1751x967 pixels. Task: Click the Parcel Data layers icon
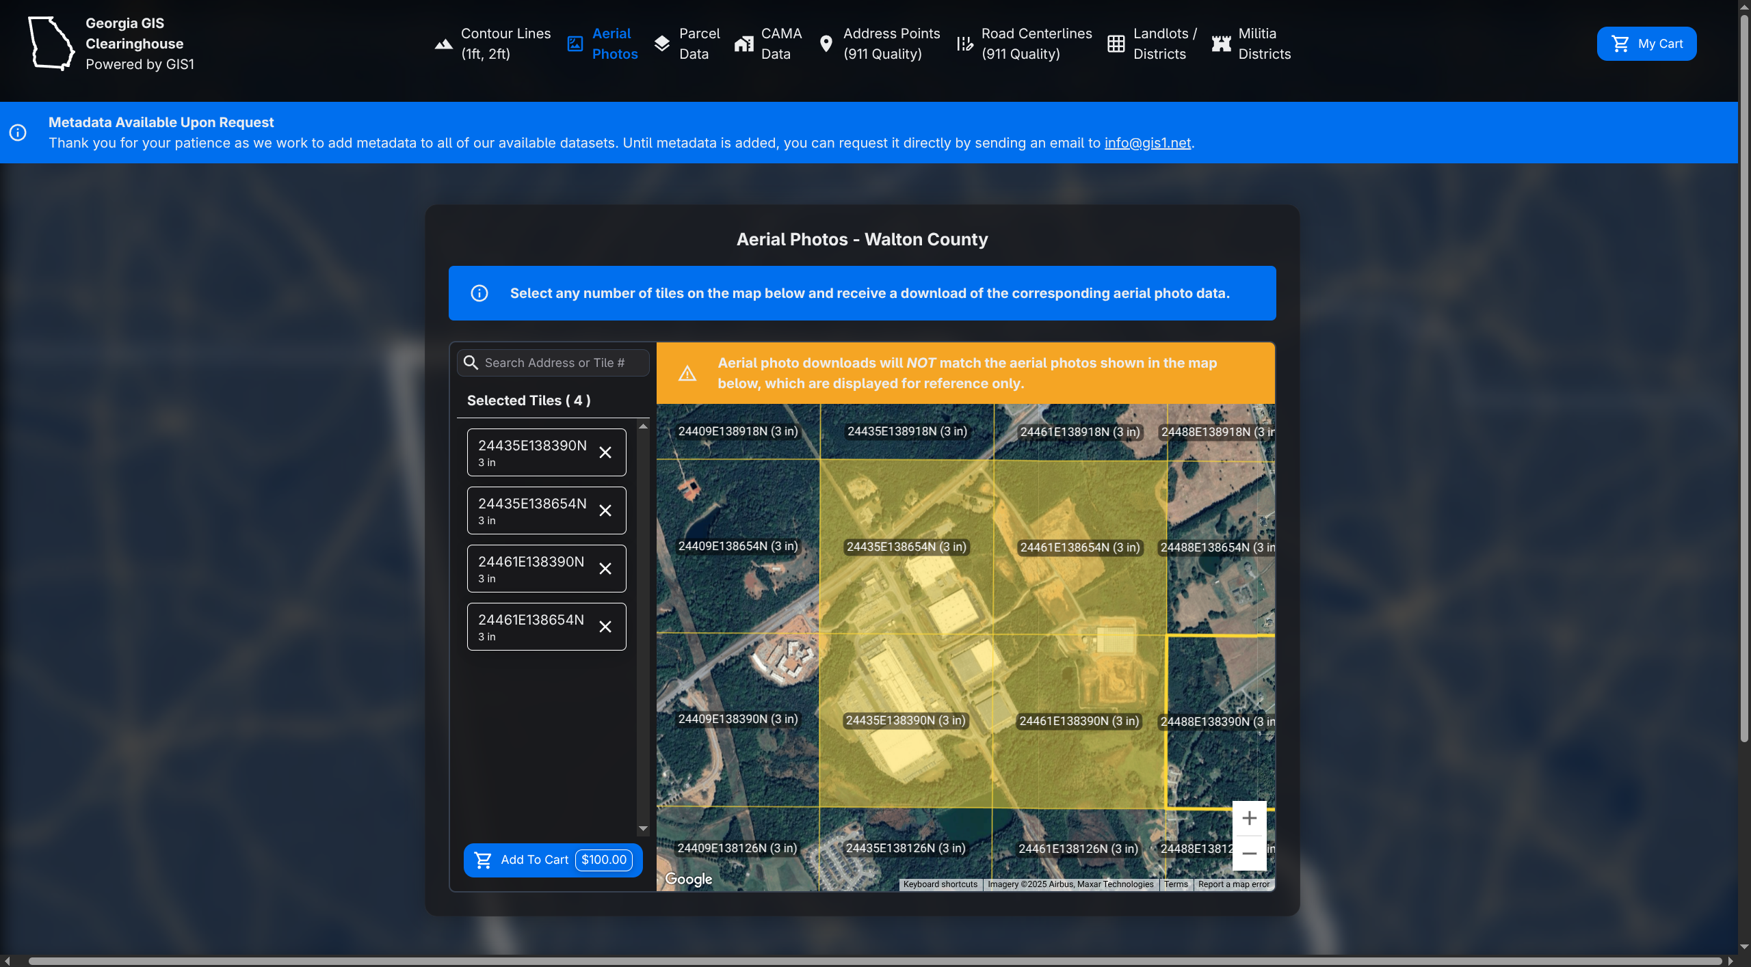tap(661, 44)
